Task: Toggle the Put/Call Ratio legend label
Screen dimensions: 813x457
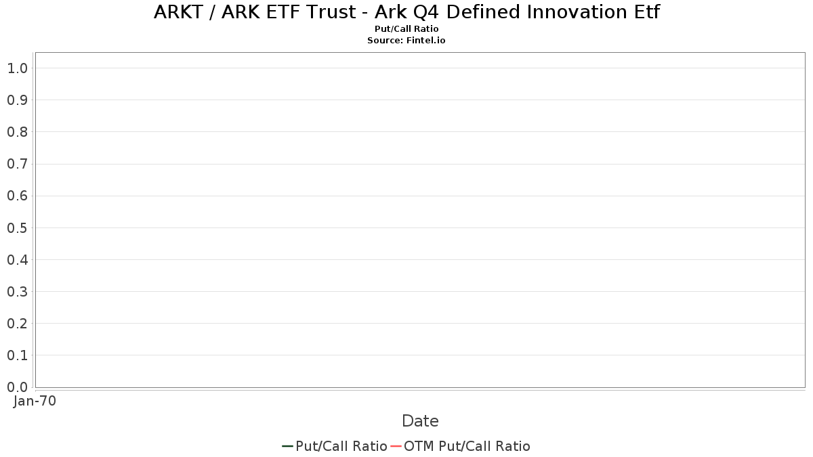Action: 341,446
